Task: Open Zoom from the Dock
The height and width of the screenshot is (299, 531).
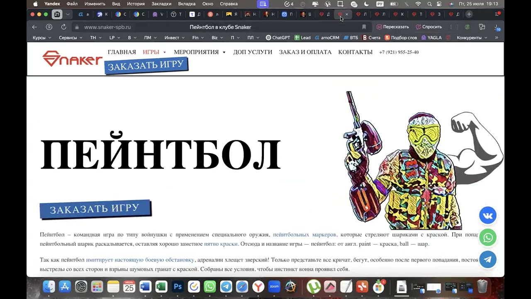Action: point(274,287)
